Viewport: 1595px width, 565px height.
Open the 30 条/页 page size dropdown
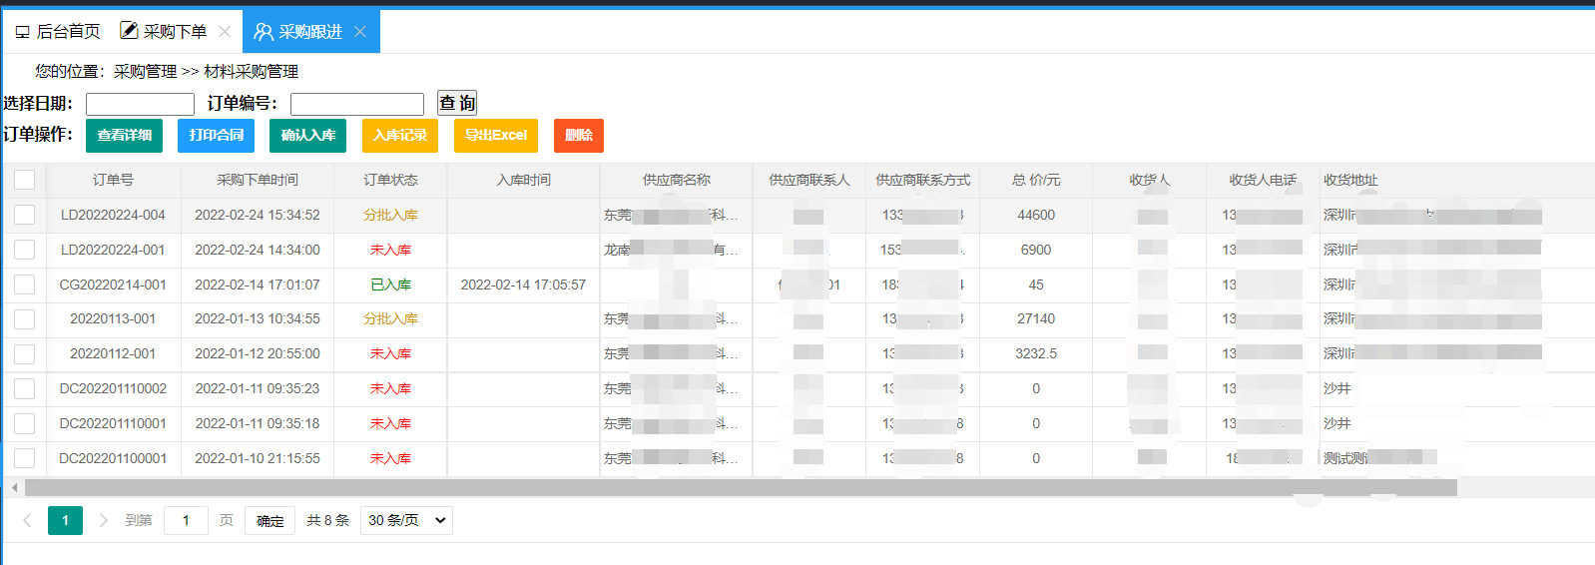coord(406,520)
